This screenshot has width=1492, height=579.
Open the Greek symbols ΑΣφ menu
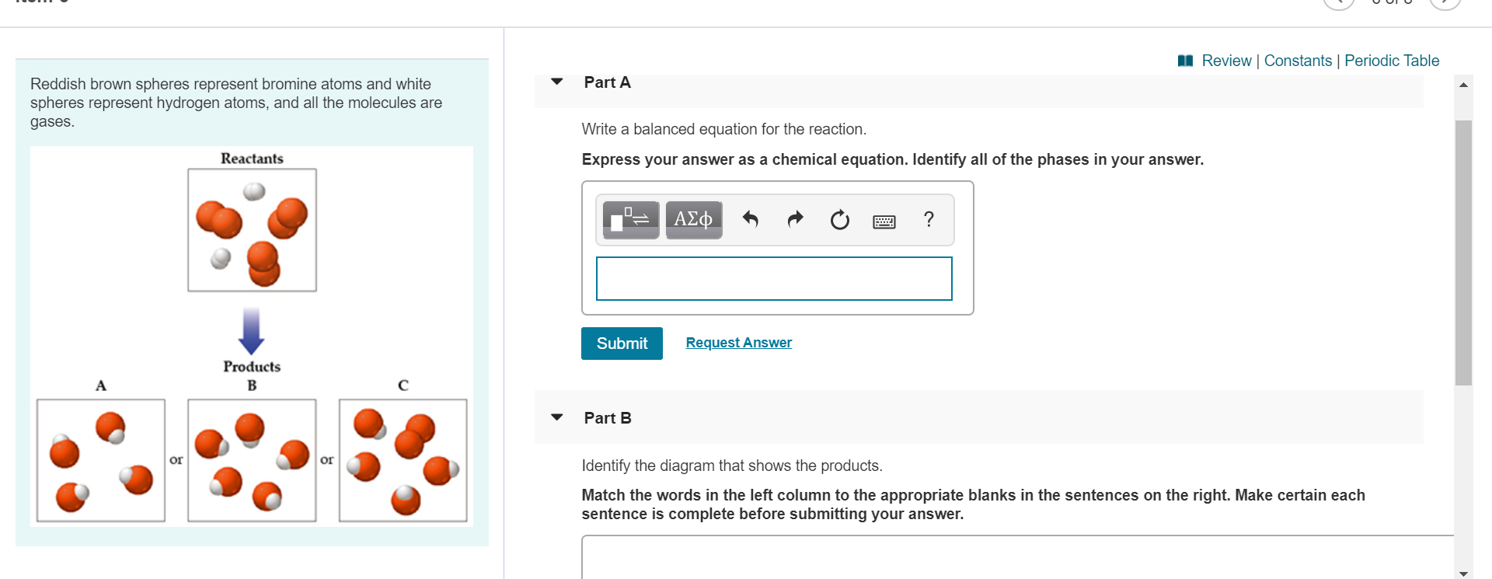pos(693,219)
